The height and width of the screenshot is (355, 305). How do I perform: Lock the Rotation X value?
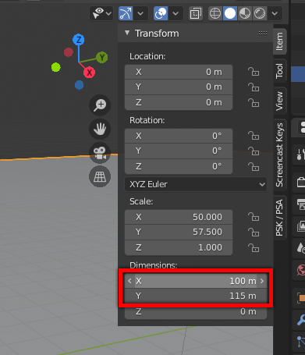coord(254,136)
